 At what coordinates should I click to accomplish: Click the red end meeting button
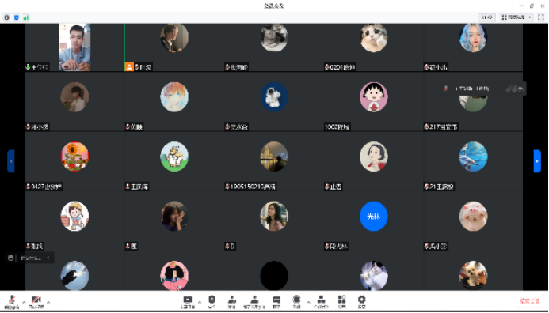click(529, 300)
